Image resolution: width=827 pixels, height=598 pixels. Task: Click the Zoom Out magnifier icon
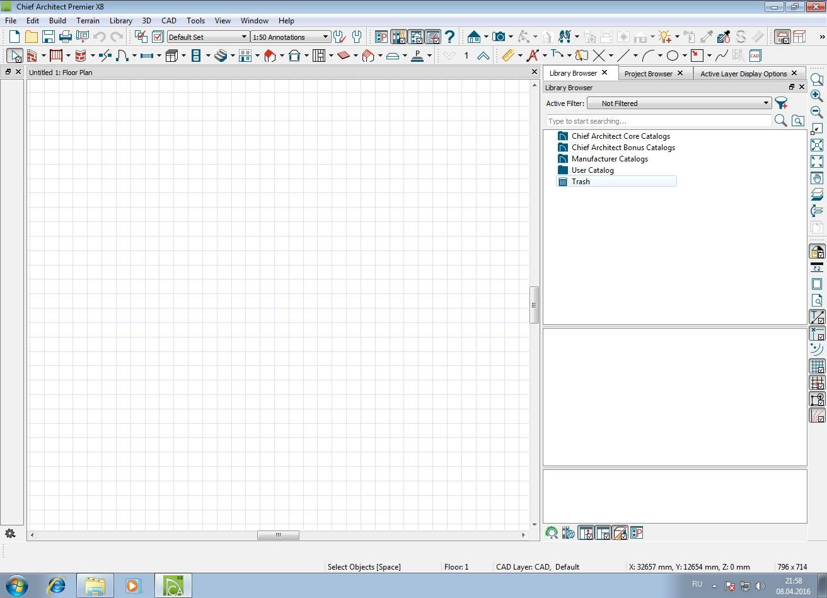pyautogui.click(x=817, y=112)
